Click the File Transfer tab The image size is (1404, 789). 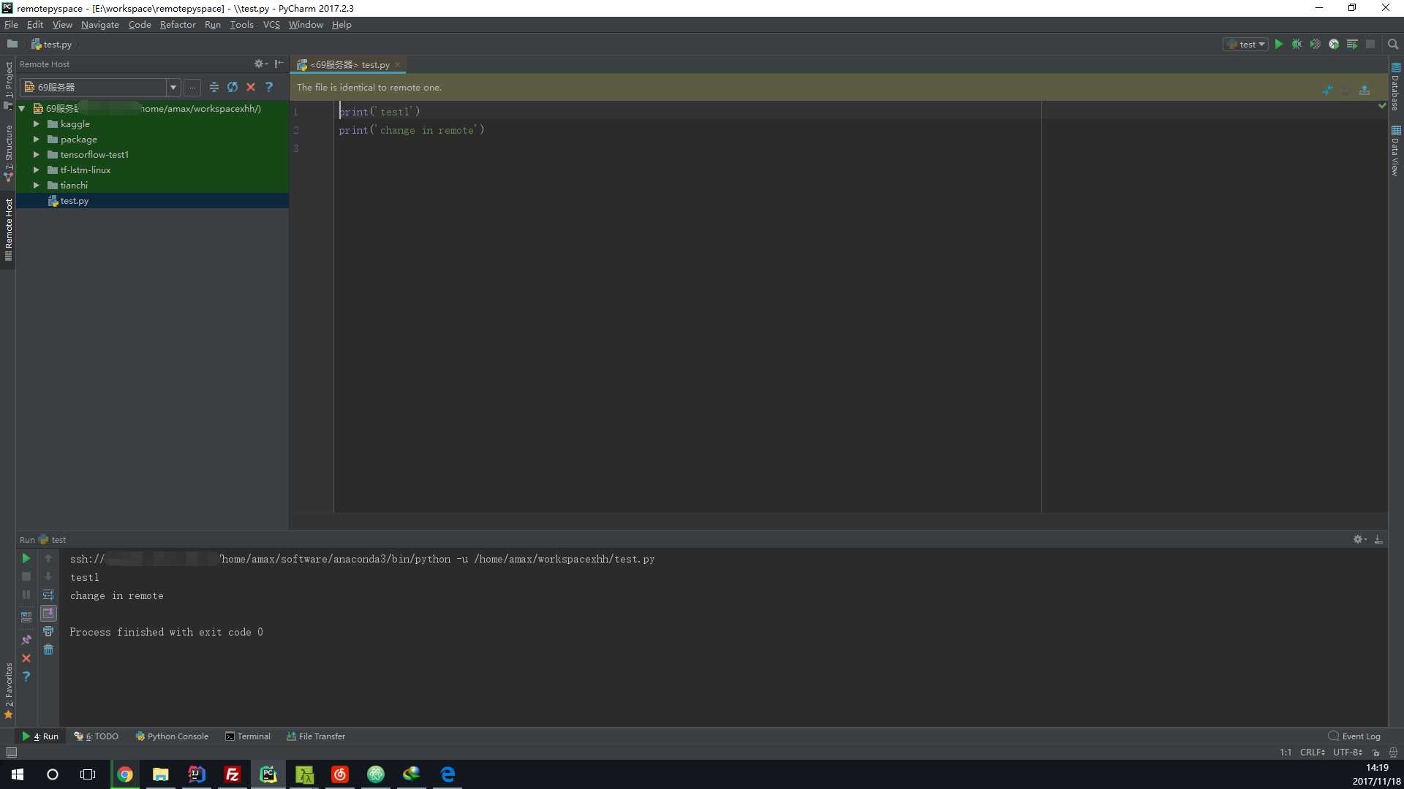(317, 735)
